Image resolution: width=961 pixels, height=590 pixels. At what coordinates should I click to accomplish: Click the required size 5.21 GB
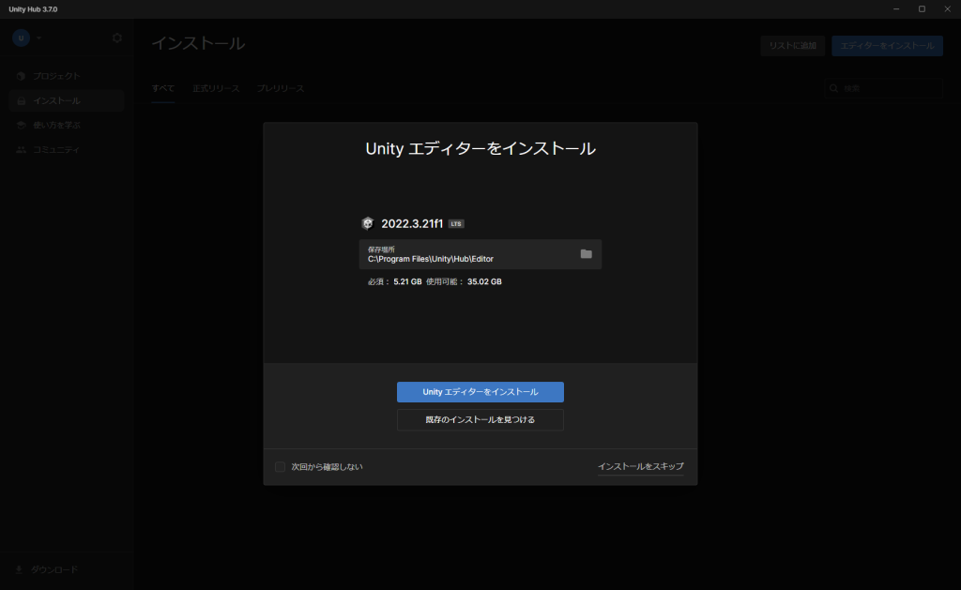(407, 281)
